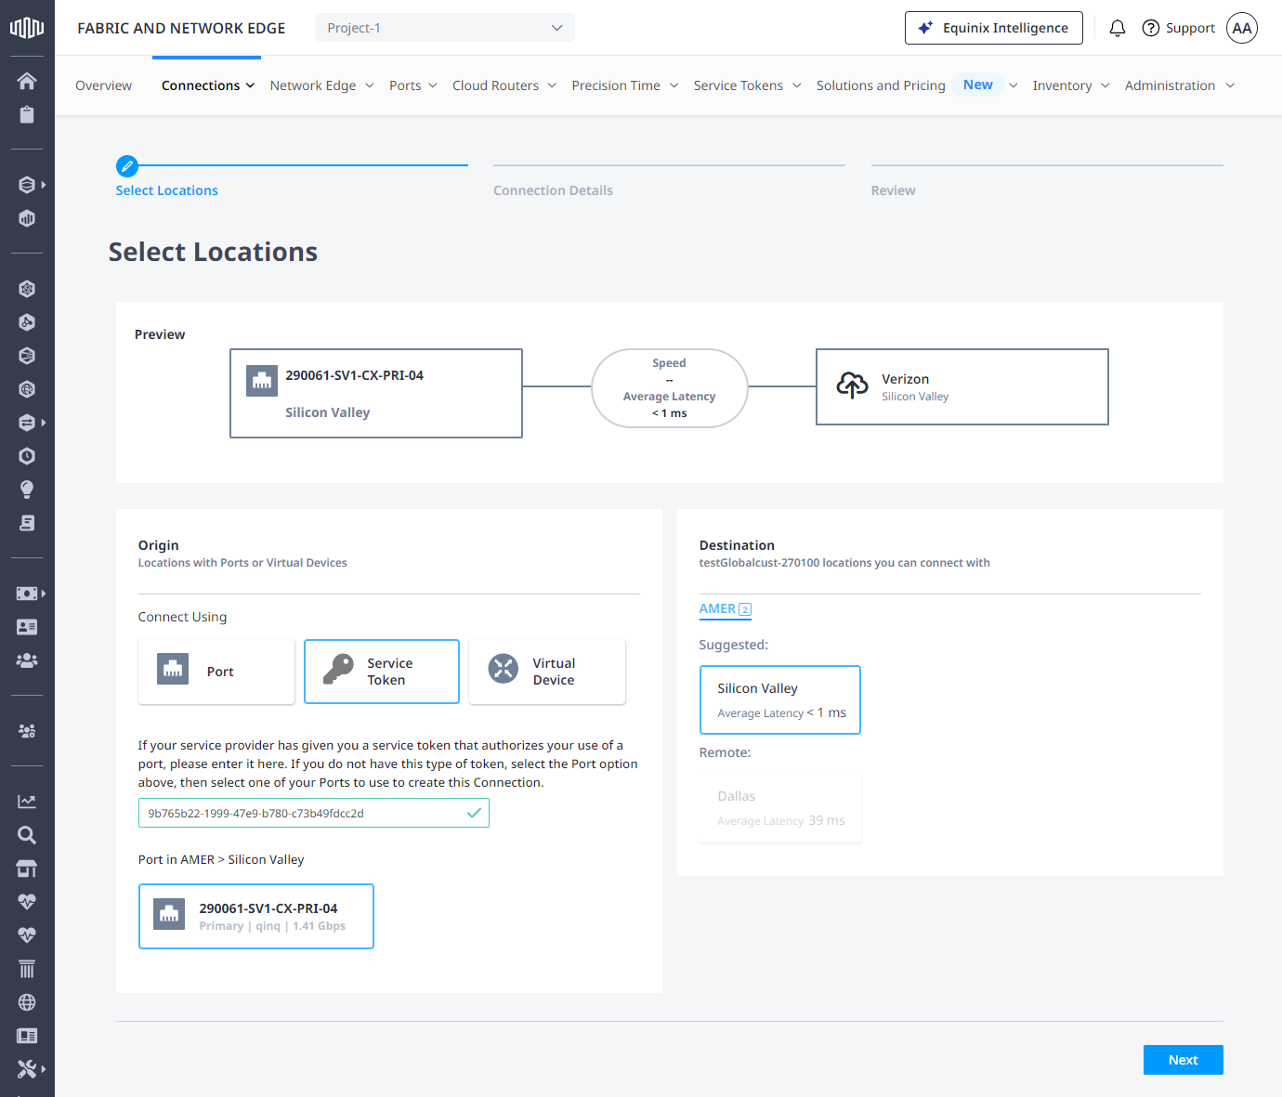Click the scroll document sidebar icon
This screenshot has width=1282, height=1097.
click(x=27, y=523)
